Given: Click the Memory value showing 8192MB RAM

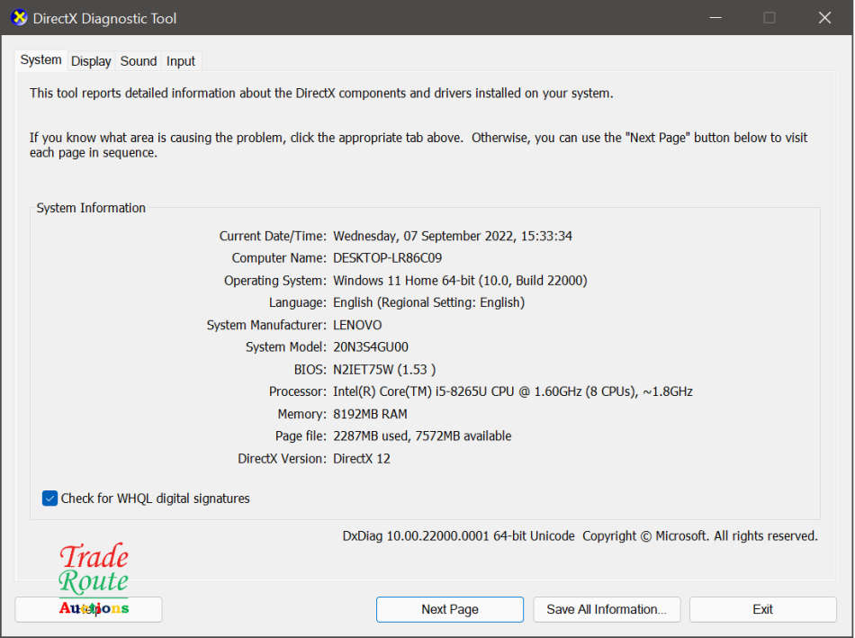Looking at the screenshot, I should (370, 414).
